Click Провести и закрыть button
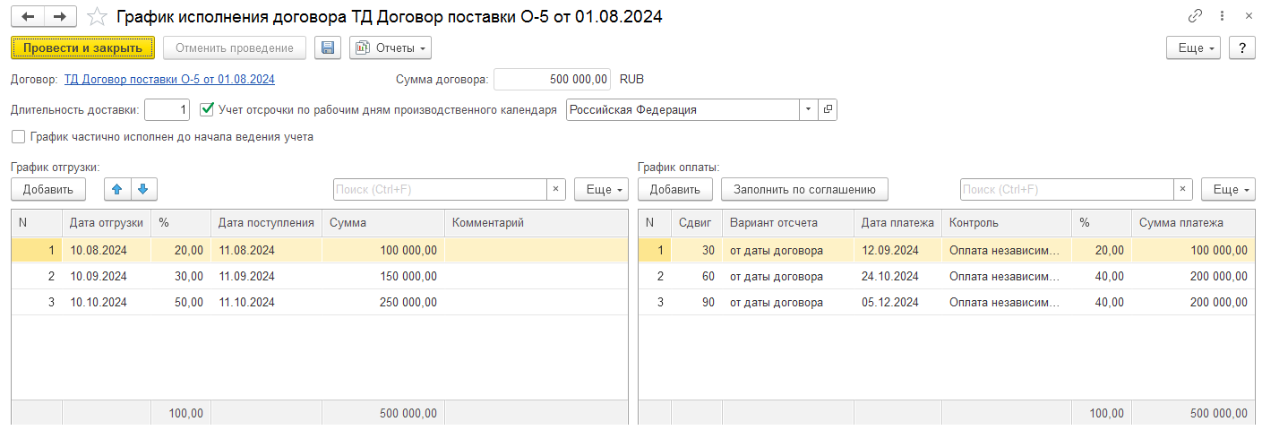 (x=82, y=47)
